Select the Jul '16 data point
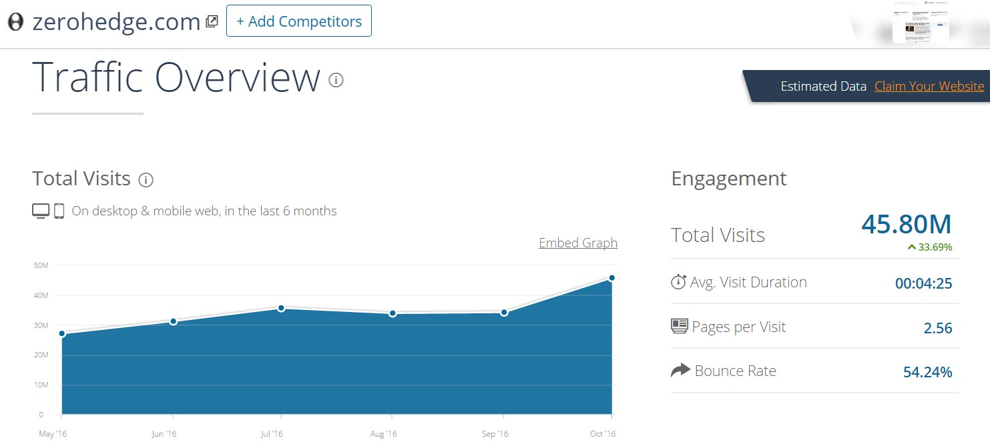The width and height of the screenshot is (990, 446). (281, 308)
